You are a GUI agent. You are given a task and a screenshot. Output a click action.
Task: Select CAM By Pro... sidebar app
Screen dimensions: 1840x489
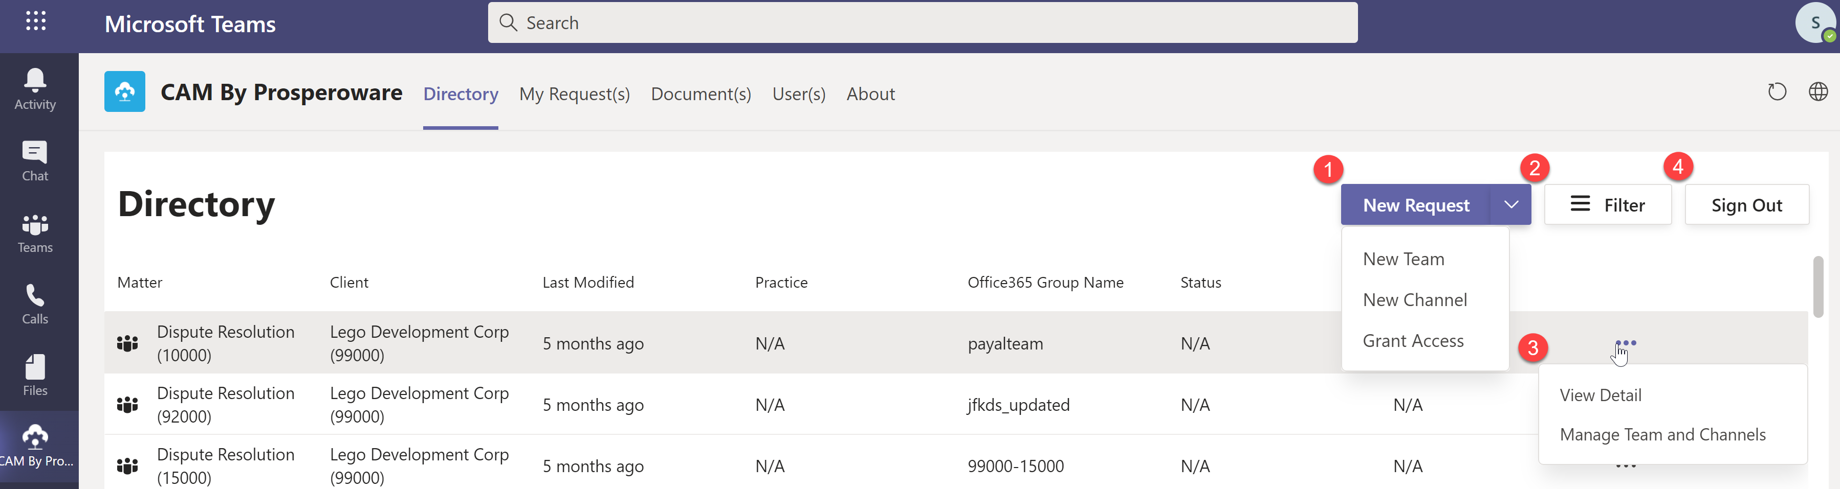point(36,446)
